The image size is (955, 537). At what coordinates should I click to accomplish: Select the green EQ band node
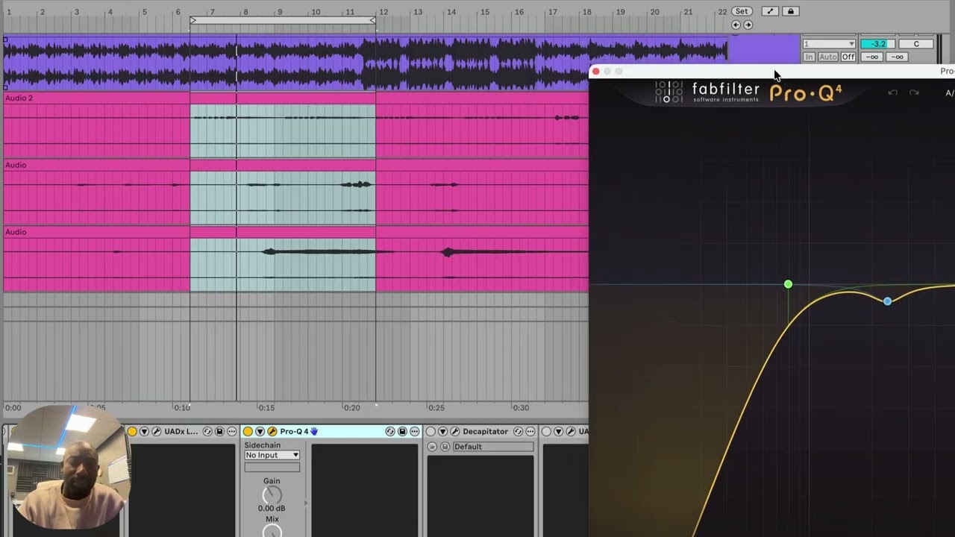(788, 284)
